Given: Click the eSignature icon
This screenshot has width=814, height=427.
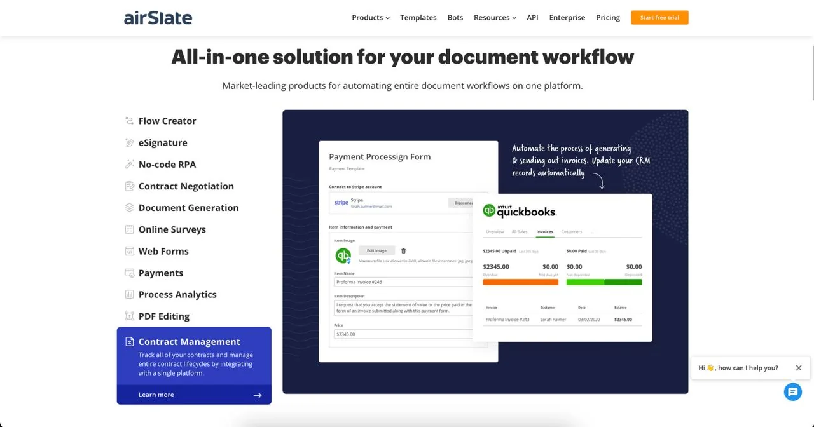Looking at the screenshot, I should pyautogui.click(x=129, y=142).
